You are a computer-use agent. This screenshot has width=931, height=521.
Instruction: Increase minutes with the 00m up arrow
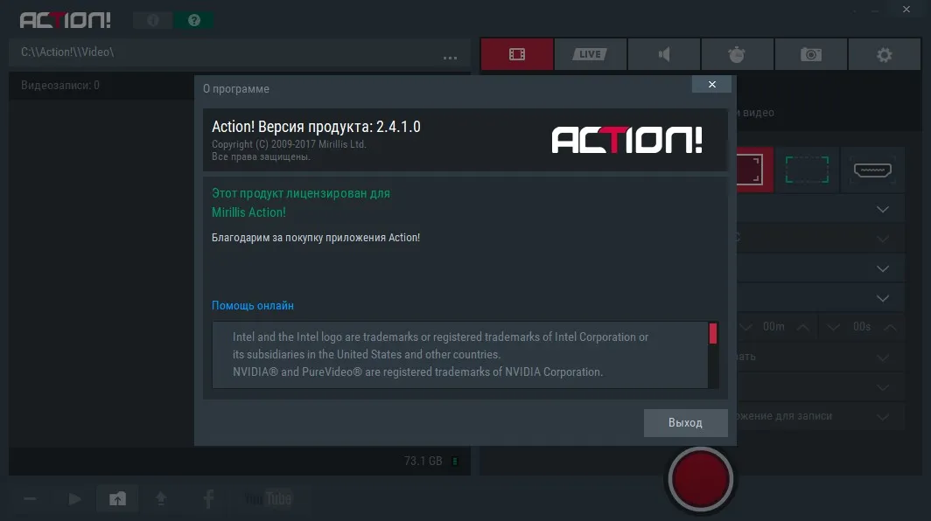tap(802, 327)
